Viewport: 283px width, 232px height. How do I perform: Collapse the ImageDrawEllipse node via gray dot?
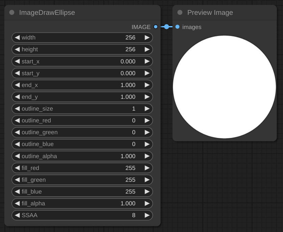click(x=12, y=12)
